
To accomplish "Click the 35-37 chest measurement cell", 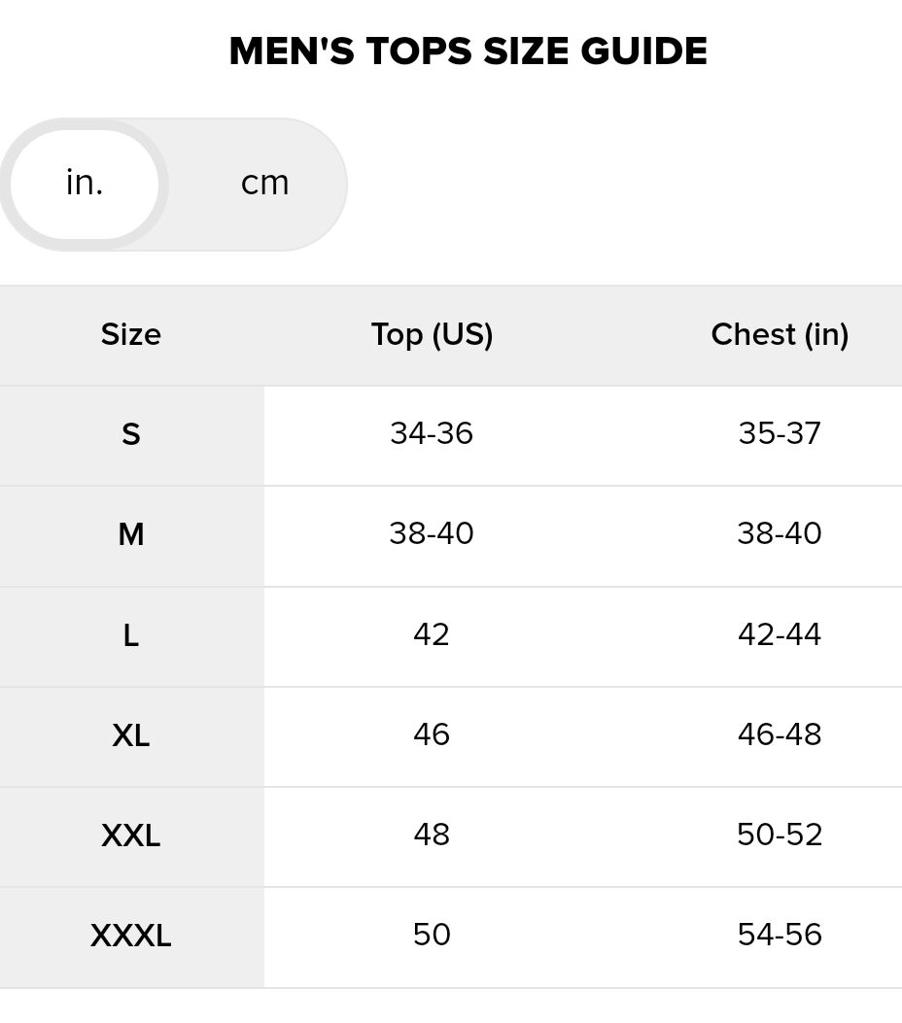I will [x=780, y=434].
